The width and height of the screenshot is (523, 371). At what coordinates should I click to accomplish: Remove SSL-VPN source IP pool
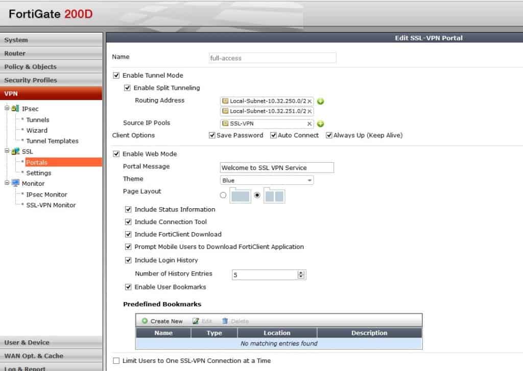(310, 123)
